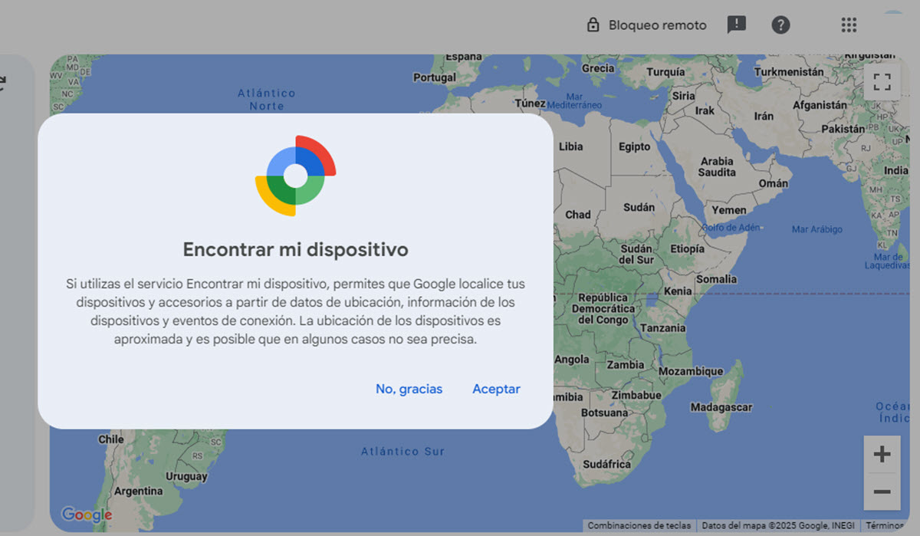Click the Pakistán label on the map

(843, 129)
